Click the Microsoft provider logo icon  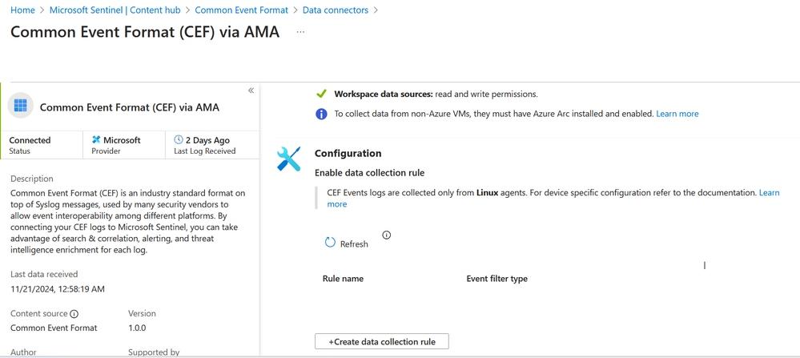[96, 139]
